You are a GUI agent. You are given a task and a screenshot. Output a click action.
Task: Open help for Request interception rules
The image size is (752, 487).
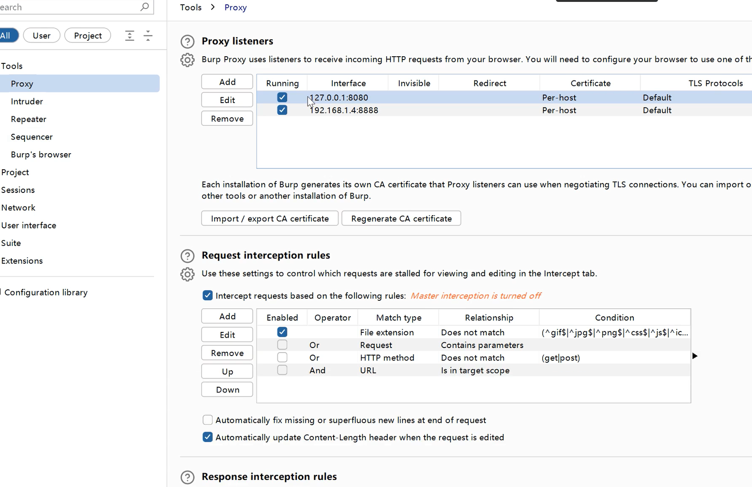188,256
